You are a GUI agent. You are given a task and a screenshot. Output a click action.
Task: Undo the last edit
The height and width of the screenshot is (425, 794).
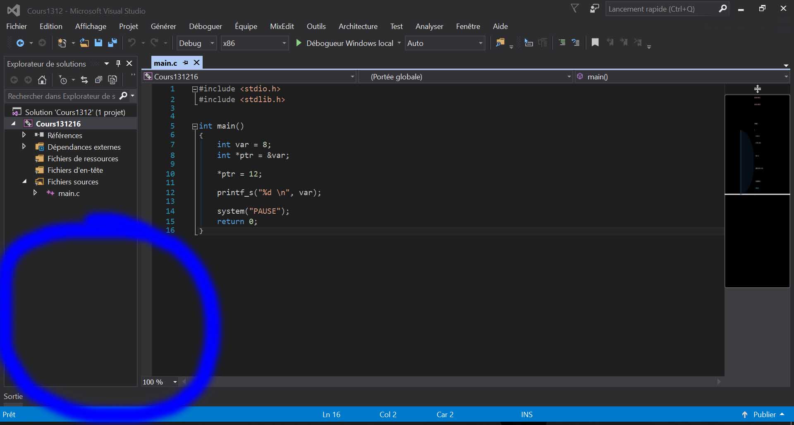click(132, 43)
